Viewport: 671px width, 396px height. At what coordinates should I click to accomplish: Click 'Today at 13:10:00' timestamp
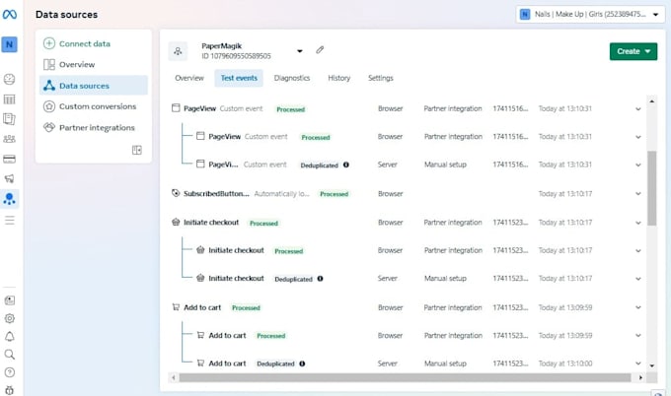click(565, 363)
